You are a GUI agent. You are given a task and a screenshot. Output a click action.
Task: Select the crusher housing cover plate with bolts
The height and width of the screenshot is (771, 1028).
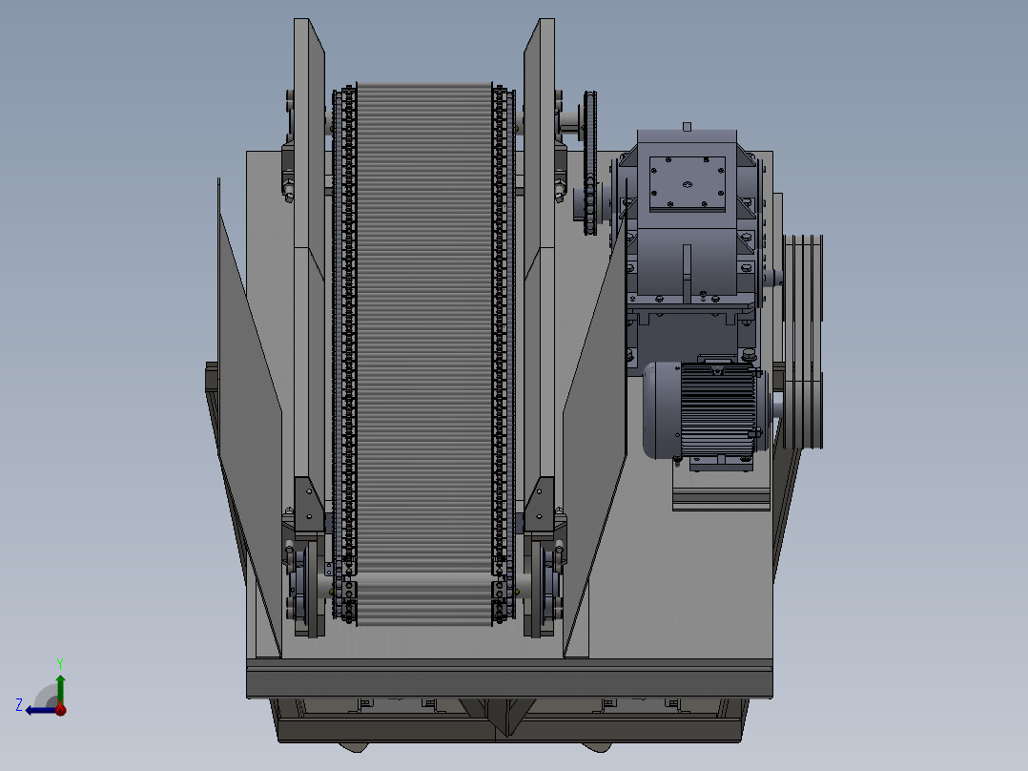pos(687,184)
